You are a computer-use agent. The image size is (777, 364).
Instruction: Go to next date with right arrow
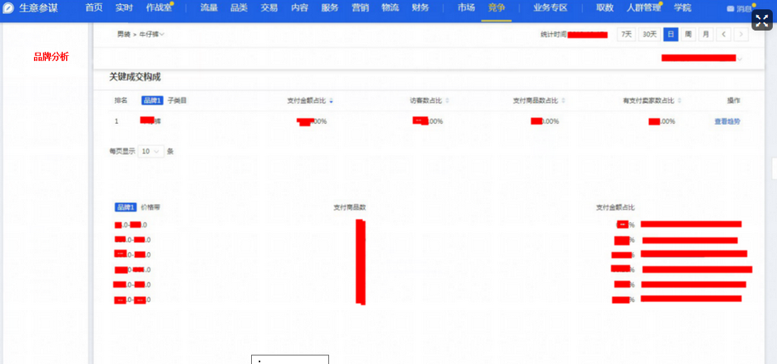click(x=741, y=35)
